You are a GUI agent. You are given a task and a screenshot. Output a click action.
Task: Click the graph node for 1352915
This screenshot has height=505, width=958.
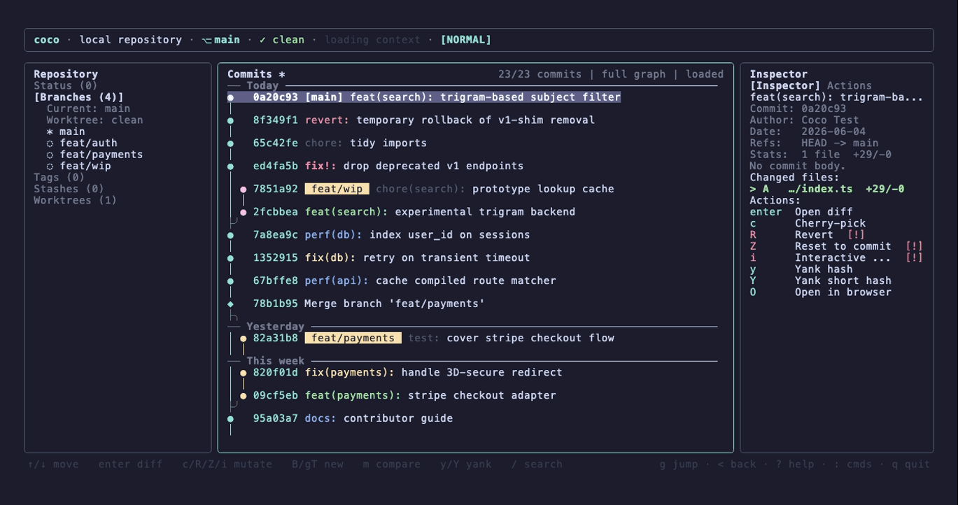(x=231, y=259)
